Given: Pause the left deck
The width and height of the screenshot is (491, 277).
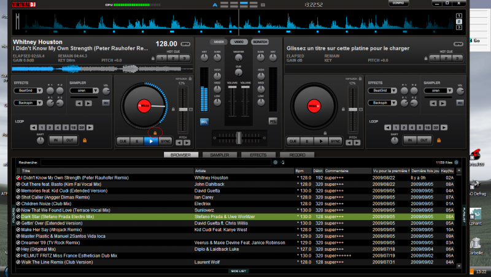Looking at the screenshot, I should 137,142.
